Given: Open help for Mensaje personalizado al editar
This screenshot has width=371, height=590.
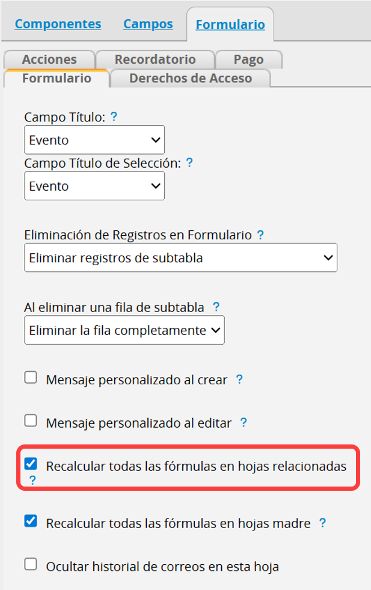Looking at the screenshot, I should [x=244, y=423].
